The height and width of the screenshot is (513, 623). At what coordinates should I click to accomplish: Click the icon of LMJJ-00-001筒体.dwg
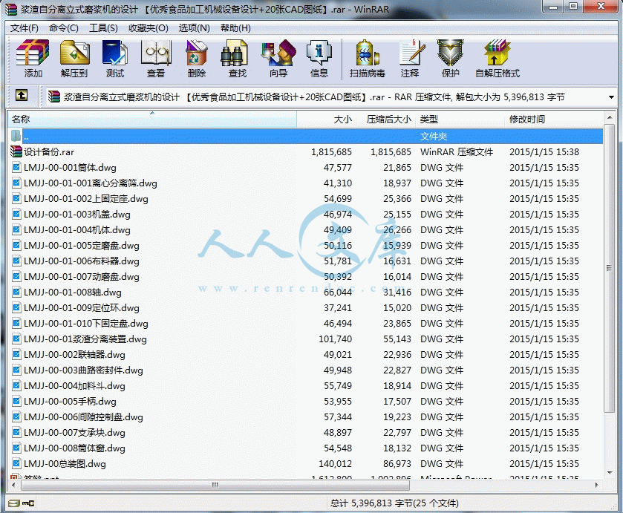click(16, 167)
